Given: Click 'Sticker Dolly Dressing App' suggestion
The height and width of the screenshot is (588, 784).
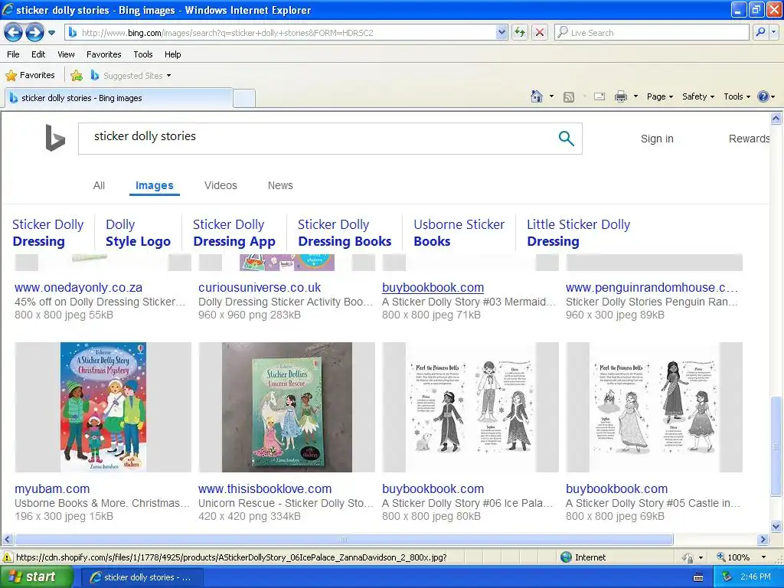Looking at the screenshot, I should pos(234,233).
